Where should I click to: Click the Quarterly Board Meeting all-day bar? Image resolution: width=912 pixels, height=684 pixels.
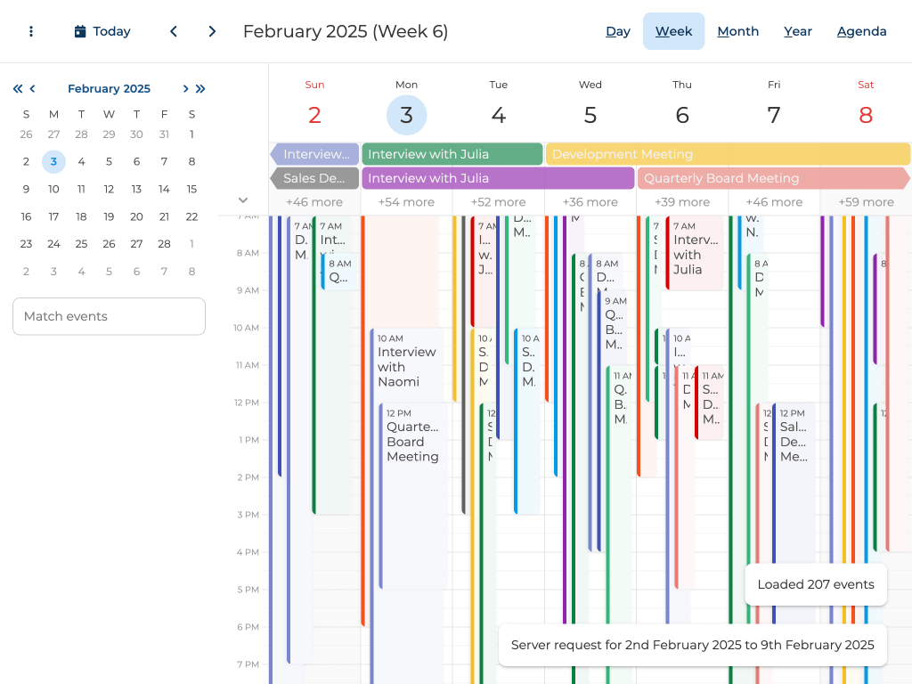(x=771, y=178)
